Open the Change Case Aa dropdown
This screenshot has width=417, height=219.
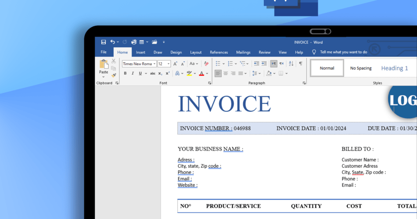tap(193, 64)
